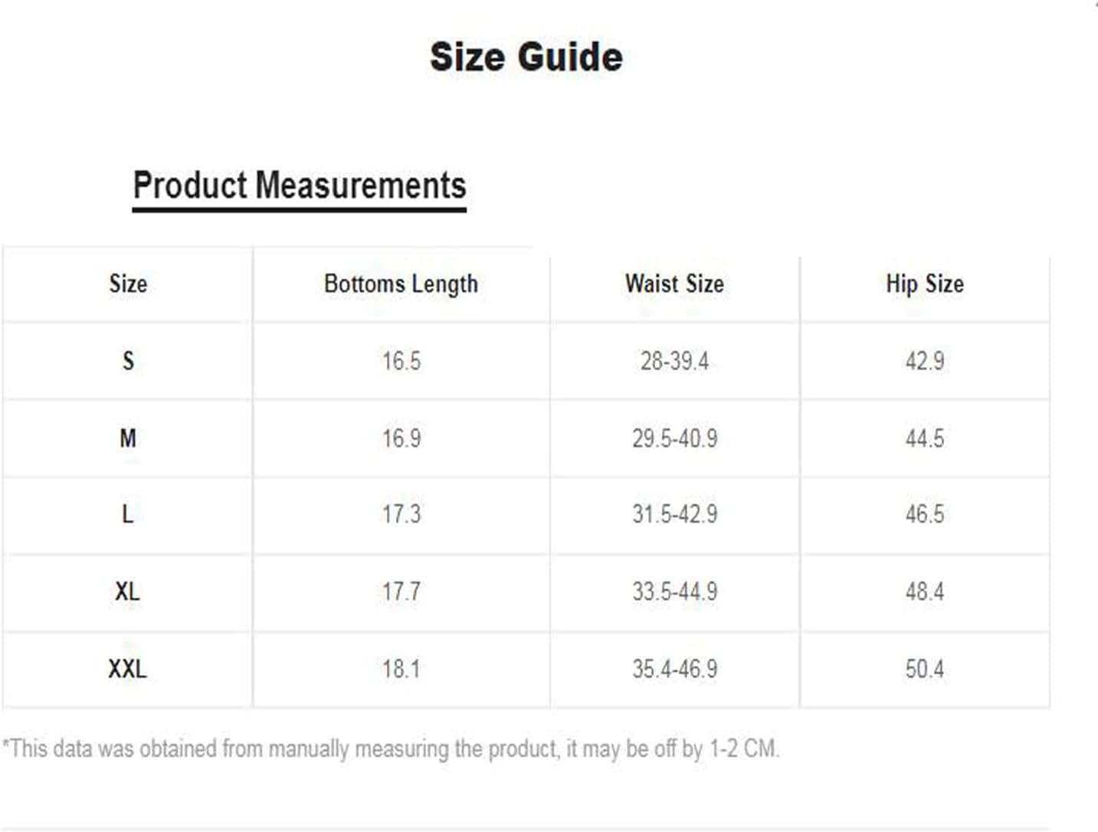1098x832 pixels.
Task: Click the Size column header
Action: (128, 283)
